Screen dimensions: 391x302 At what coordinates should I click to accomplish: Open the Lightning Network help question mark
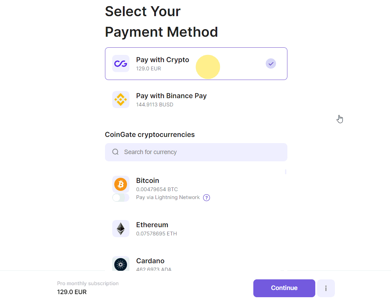coord(207,198)
